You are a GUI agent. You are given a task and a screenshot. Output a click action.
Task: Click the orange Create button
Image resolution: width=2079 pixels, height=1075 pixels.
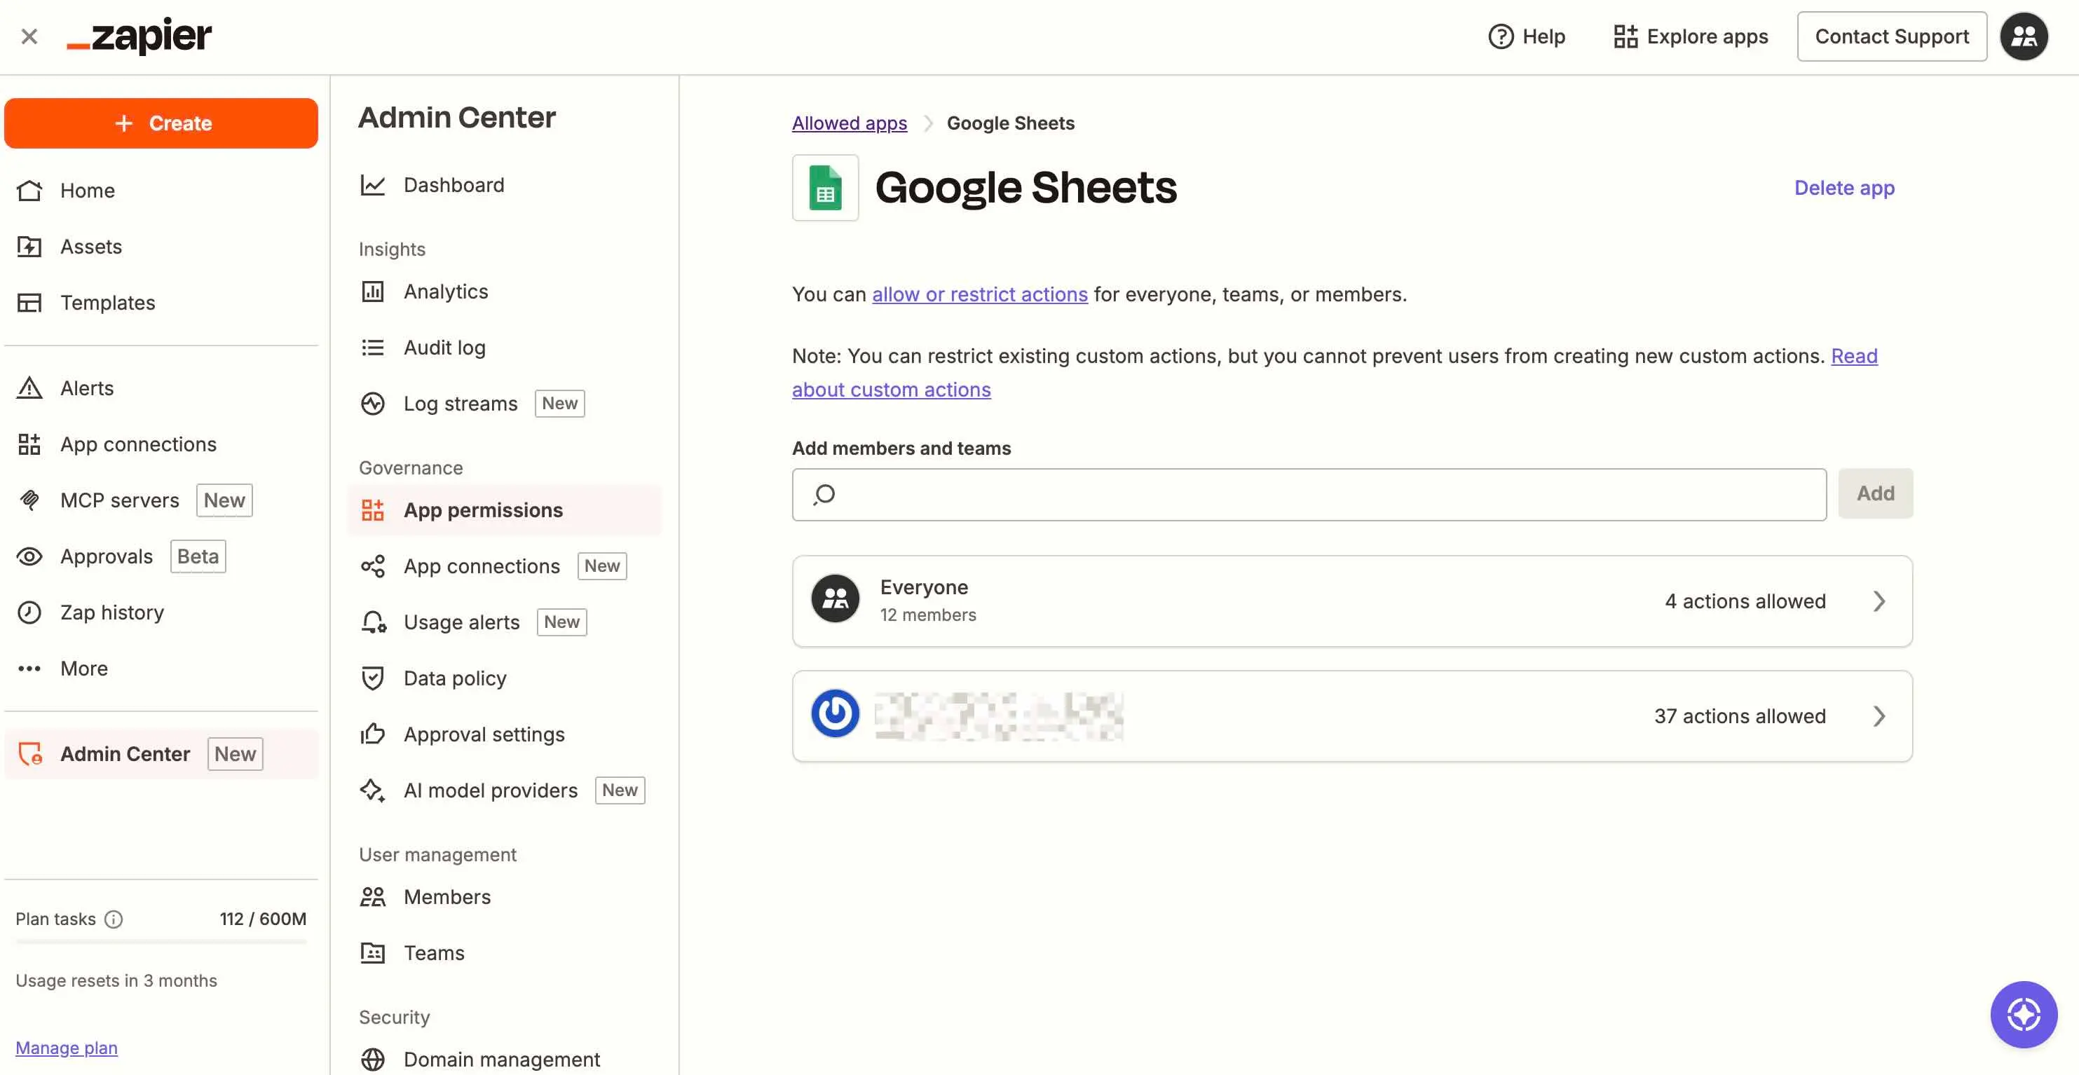161,123
